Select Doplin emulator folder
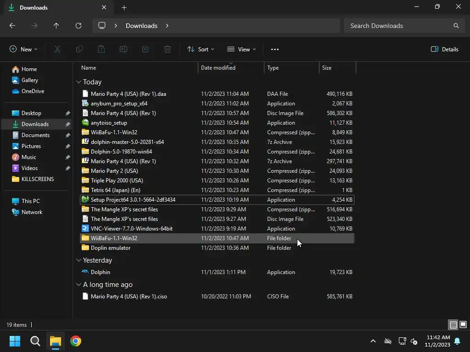Screen dimensions: 470x352 click(x=217, y=248)
